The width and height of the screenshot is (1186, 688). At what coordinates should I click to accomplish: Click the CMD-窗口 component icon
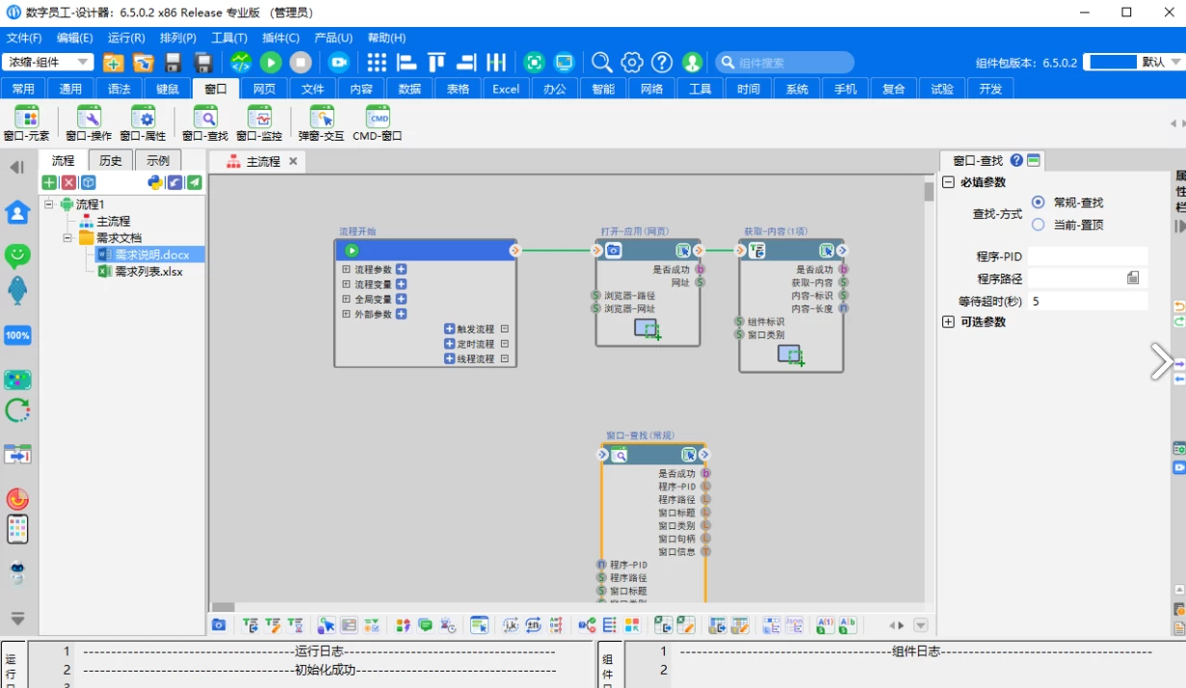pyautogui.click(x=378, y=118)
